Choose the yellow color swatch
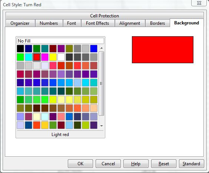Viewport: 209px width, 173px height. 53,57
